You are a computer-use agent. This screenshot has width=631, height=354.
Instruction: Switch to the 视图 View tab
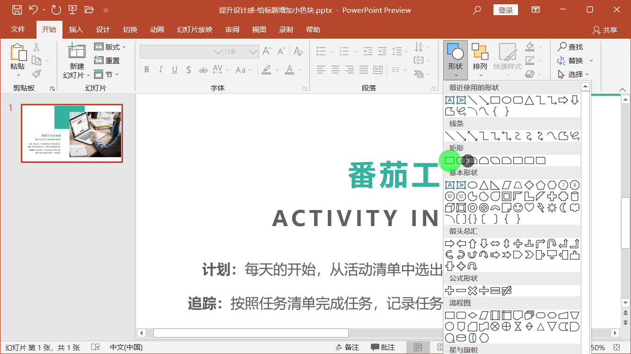point(259,29)
